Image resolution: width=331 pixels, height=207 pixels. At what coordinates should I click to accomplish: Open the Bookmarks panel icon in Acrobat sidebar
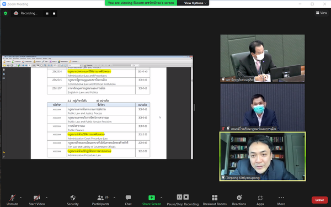4,74
